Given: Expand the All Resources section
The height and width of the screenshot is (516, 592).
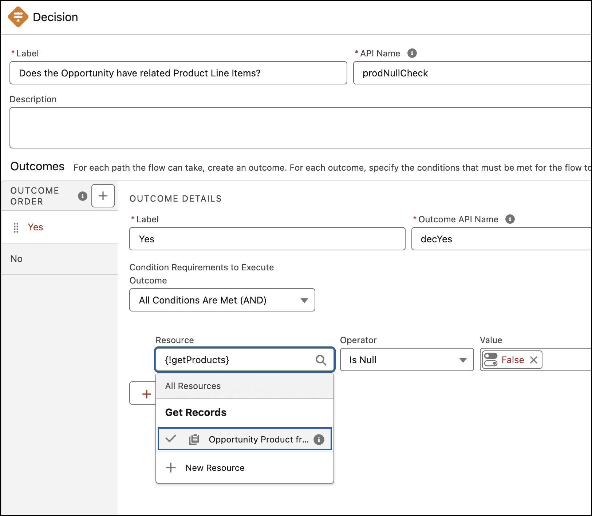Looking at the screenshot, I should click(x=193, y=386).
